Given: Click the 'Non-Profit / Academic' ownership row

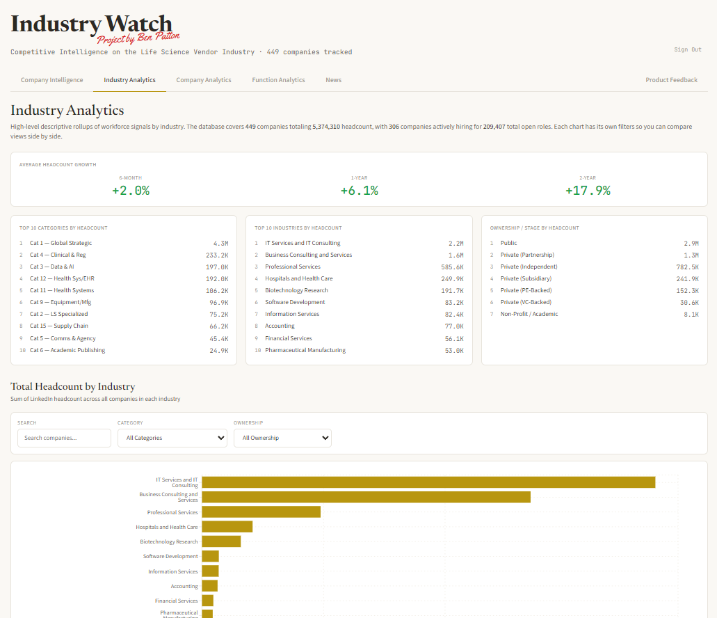Looking at the screenshot, I should [x=595, y=315].
